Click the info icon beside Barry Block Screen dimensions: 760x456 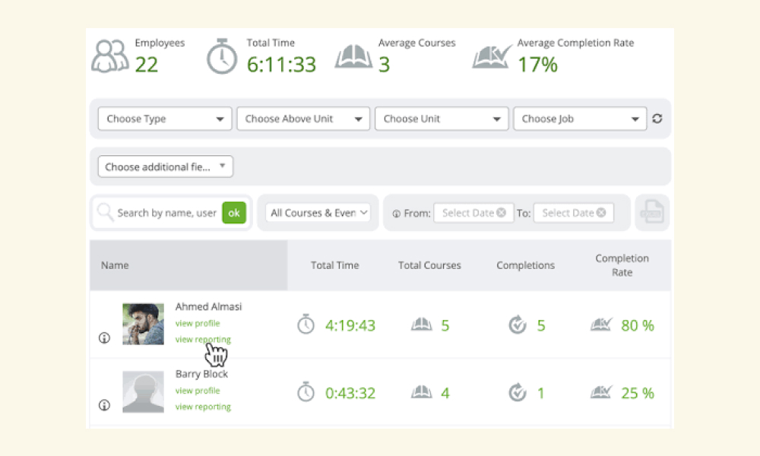click(104, 405)
